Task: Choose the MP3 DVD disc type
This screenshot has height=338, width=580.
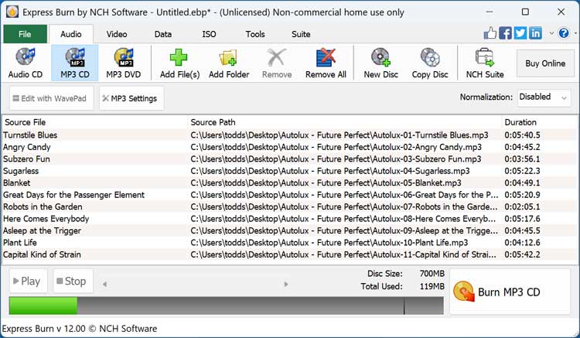Action: pyautogui.click(x=124, y=63)
